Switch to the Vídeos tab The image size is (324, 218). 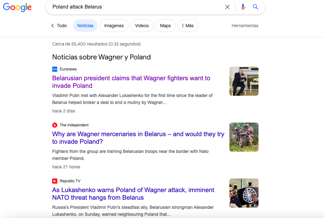pyautogui.click(x=142, y=26)
